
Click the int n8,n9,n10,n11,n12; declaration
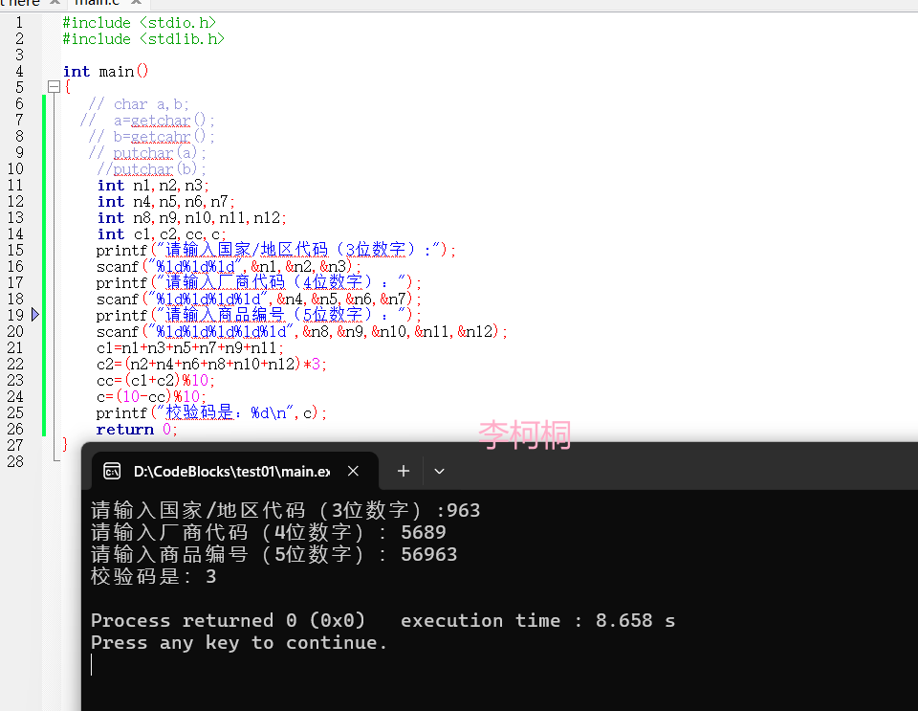pos(191,218)
